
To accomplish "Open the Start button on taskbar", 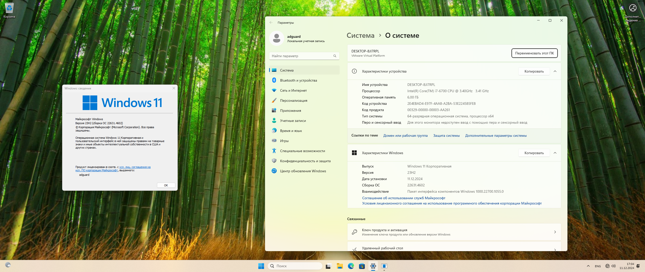I will point(261,266).
